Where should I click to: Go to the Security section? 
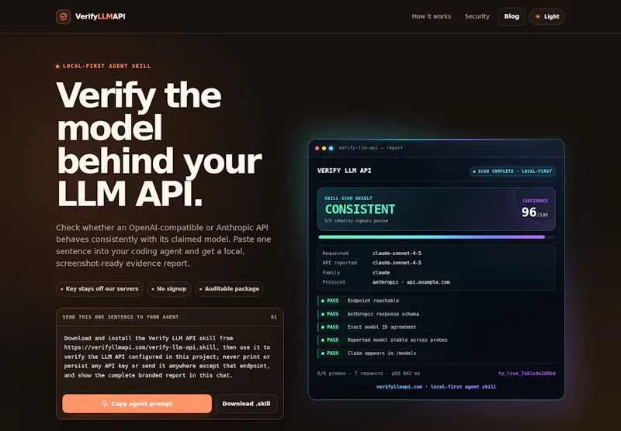coord(477,16)
